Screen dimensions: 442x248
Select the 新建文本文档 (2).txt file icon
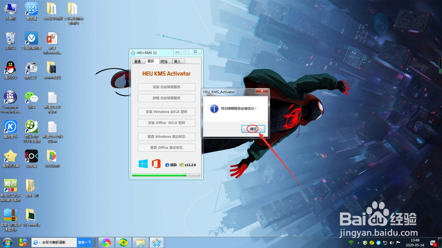52,131
